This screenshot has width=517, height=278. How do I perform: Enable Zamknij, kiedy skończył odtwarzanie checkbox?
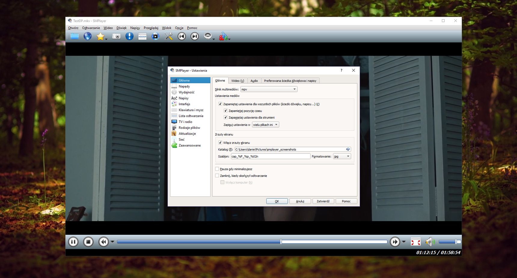[x=217, y=176]
